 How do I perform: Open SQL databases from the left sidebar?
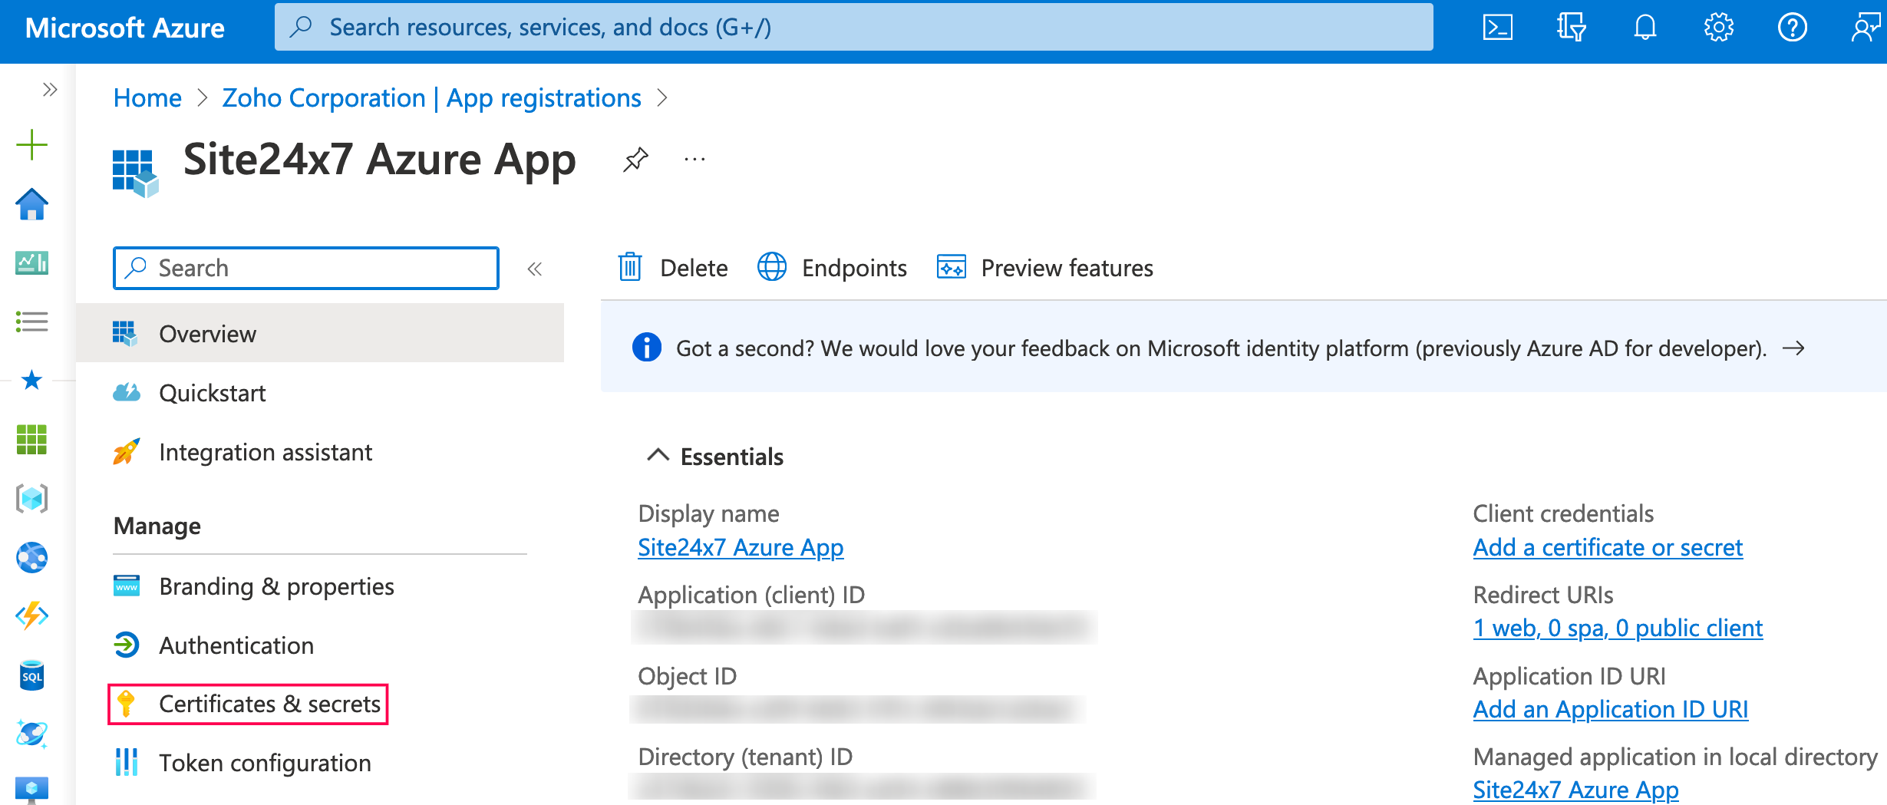pos(31,675)
